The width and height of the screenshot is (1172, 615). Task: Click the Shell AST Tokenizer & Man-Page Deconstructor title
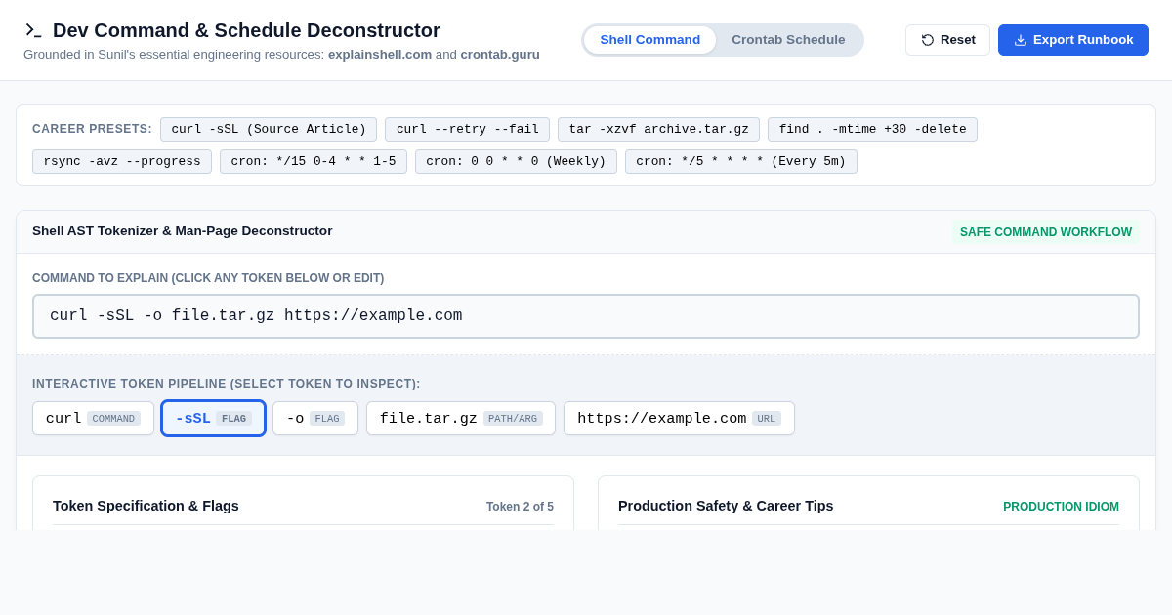tap(183, 231)
